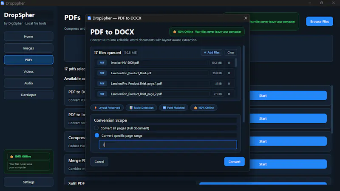Close the PDF to DOCX dialog
This screenshot has height=191, width=340.
pyautogui.click(x=246, y=18)
